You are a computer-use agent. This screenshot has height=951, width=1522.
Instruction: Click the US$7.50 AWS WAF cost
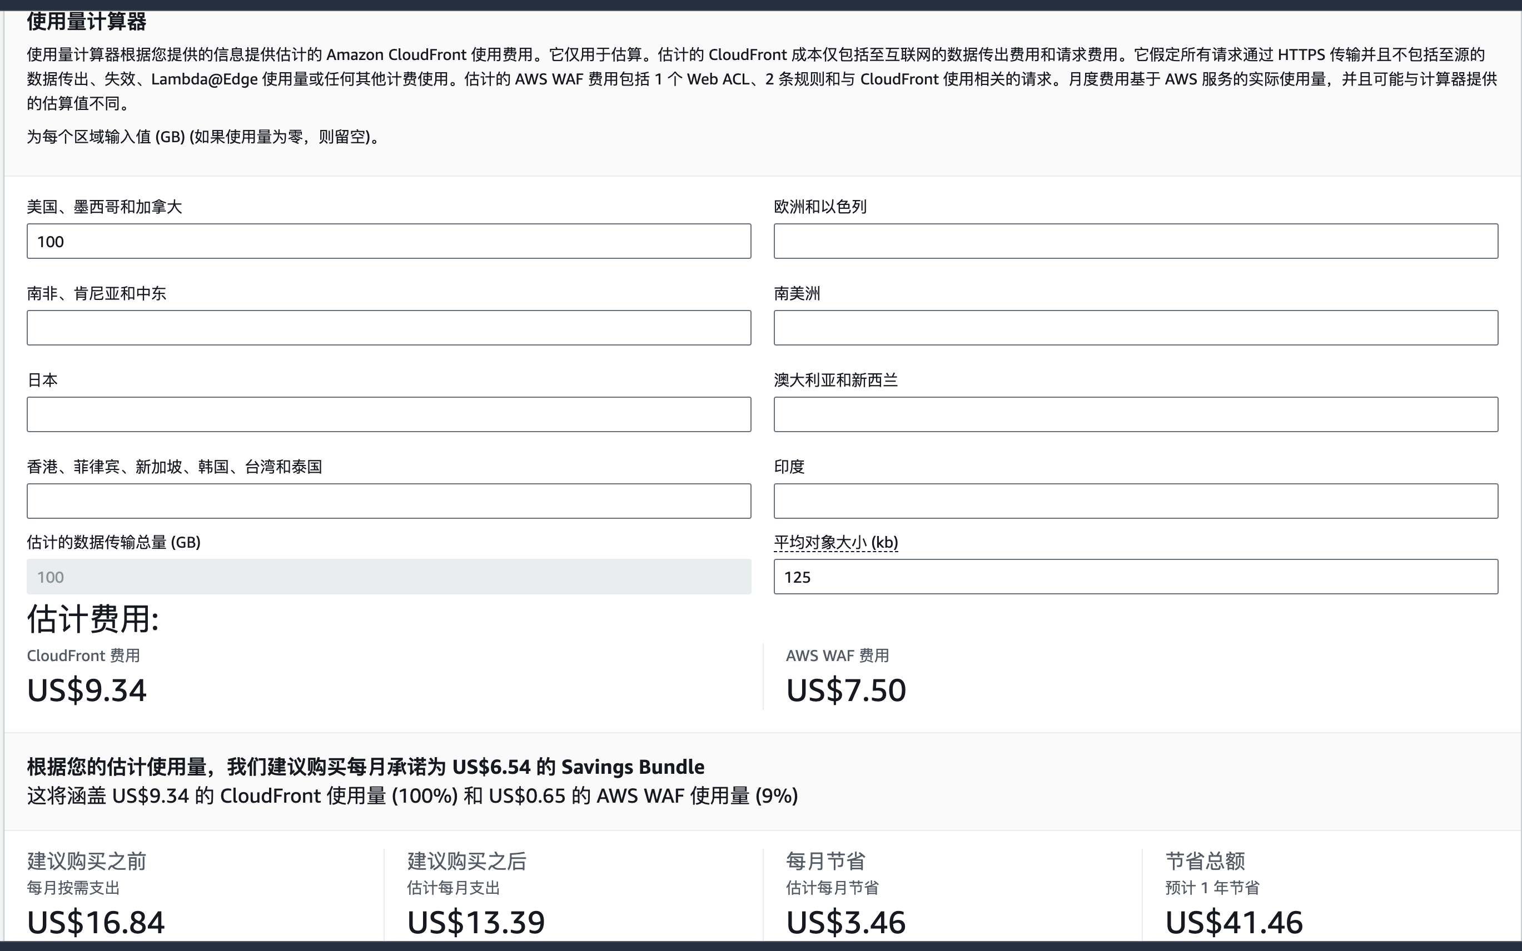(846, 690)
